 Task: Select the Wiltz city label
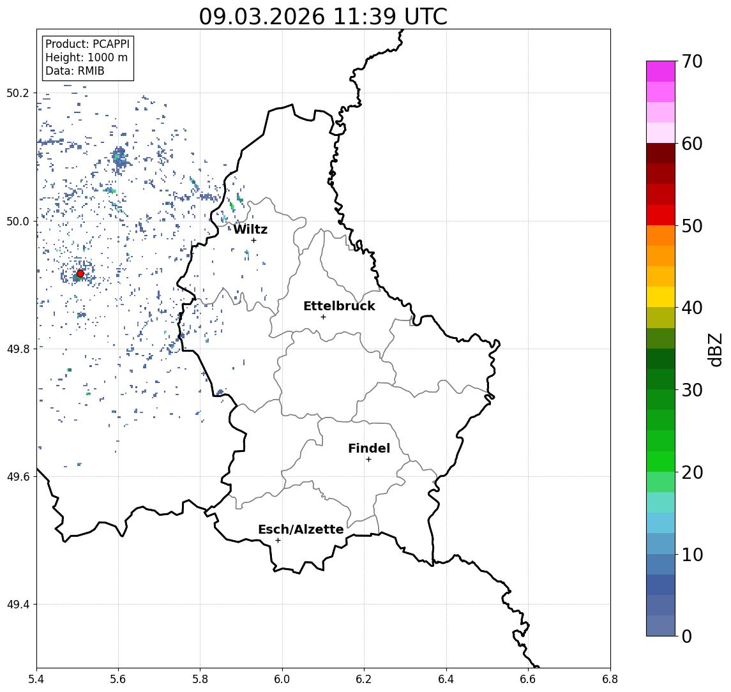click(x=250, y=229)
